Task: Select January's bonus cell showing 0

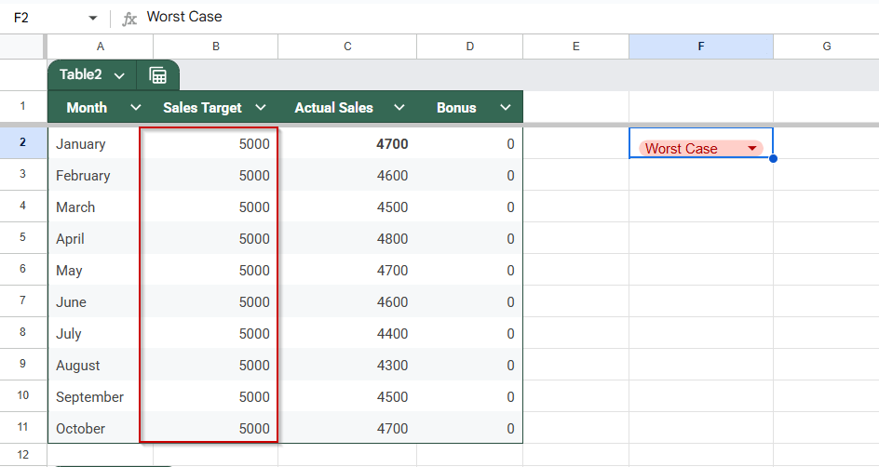Action: pos(470,144)
